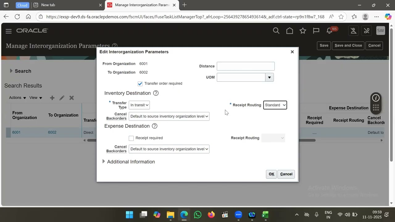Click the Direct transfer type cell

[x=89, y=133]
